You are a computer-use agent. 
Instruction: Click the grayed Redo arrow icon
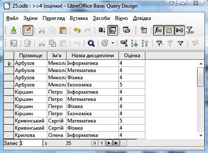[x=88, y=30]
